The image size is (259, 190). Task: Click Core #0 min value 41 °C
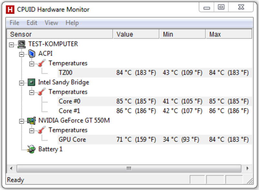183,101
